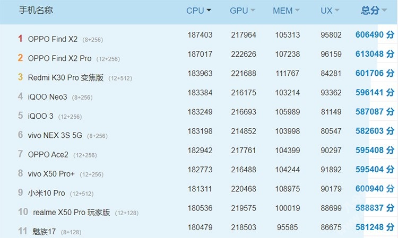Select iQOO 3 phone name
Viewport: 398px width, 238px height.
[41, 116]
